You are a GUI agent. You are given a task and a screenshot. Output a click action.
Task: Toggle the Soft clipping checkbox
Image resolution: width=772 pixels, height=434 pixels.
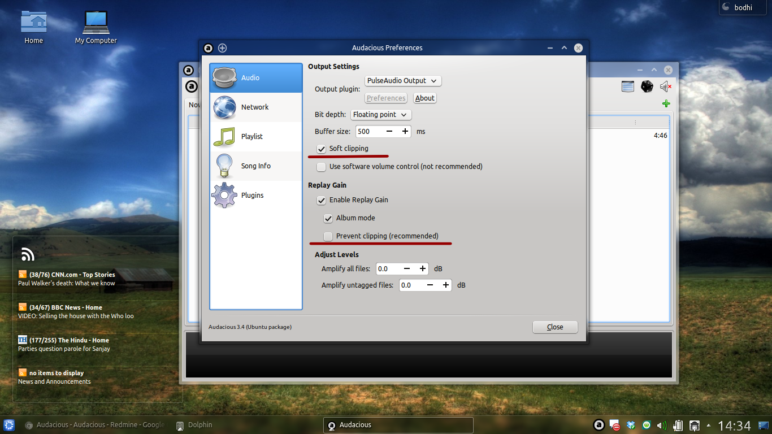tap(322, 149)
